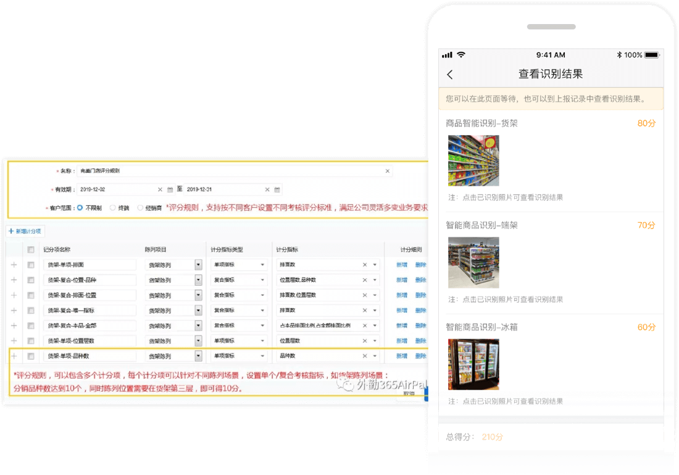Screen dimensions: 679x475
Task: Clear the start date 2019-12-02 value
Action: coord(160,190)
